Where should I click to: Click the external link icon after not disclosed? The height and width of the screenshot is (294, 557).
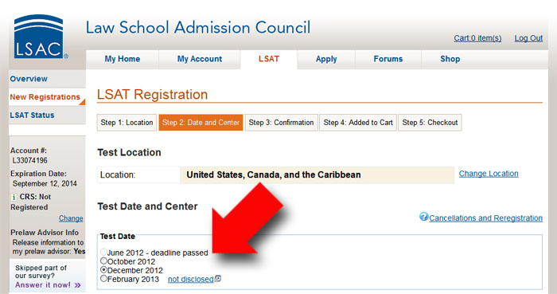[218, 279]
